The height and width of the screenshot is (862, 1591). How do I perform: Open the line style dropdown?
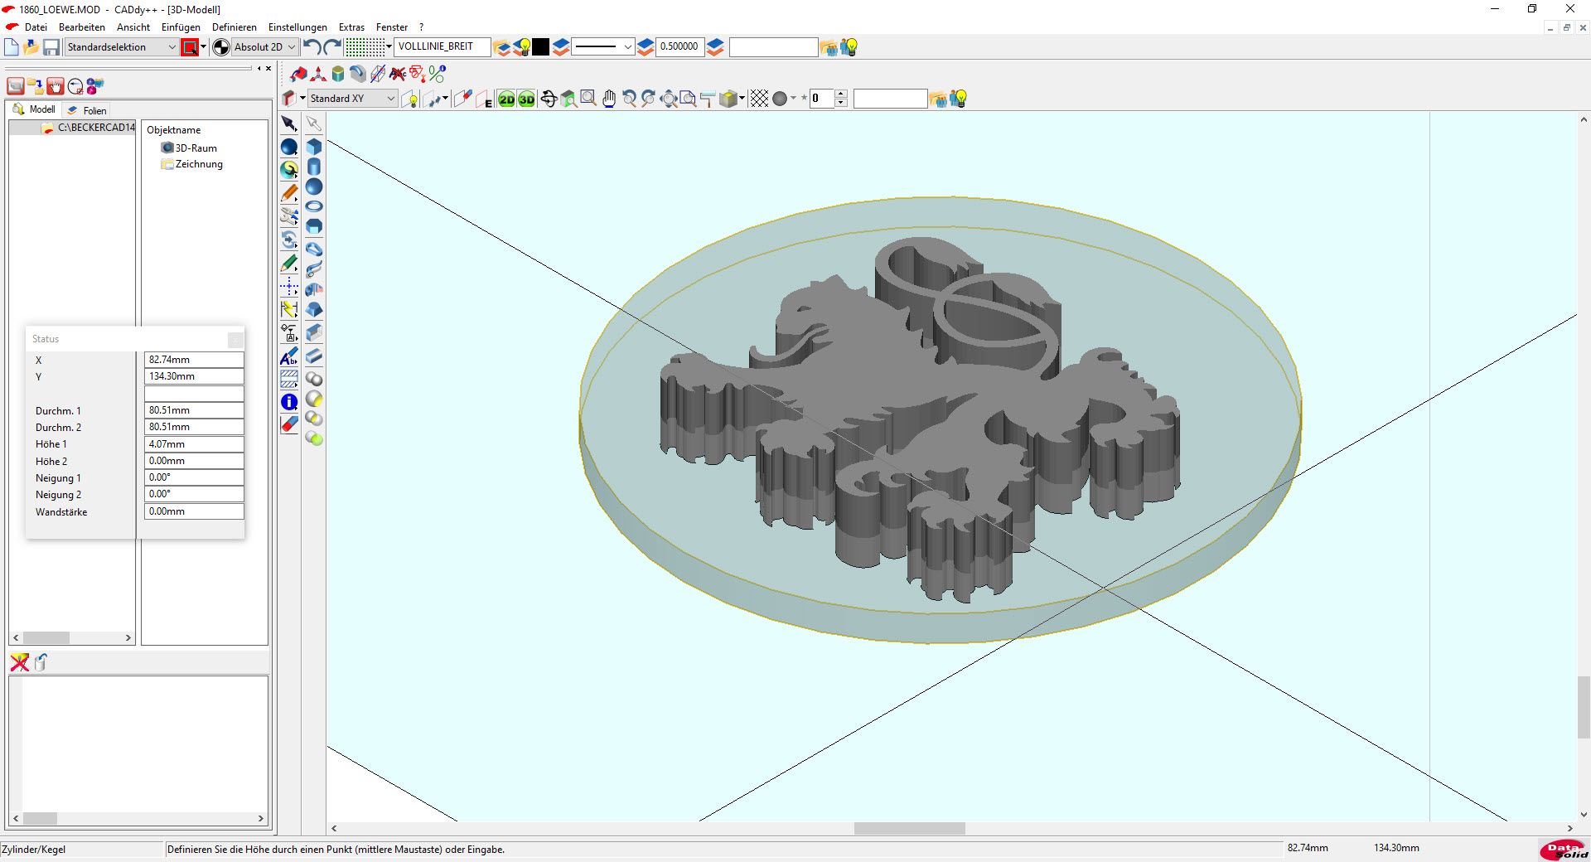coord(603,47)
